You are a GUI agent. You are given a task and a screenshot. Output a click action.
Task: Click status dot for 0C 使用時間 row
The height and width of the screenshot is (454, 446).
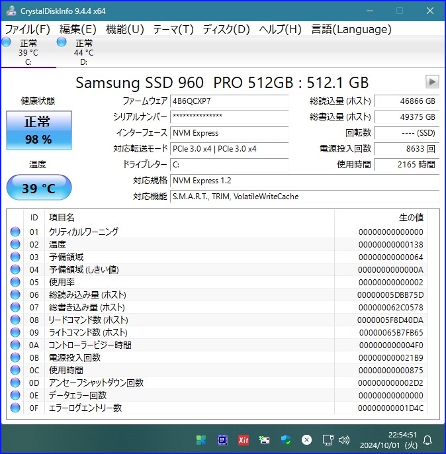(x=15, y=371)
